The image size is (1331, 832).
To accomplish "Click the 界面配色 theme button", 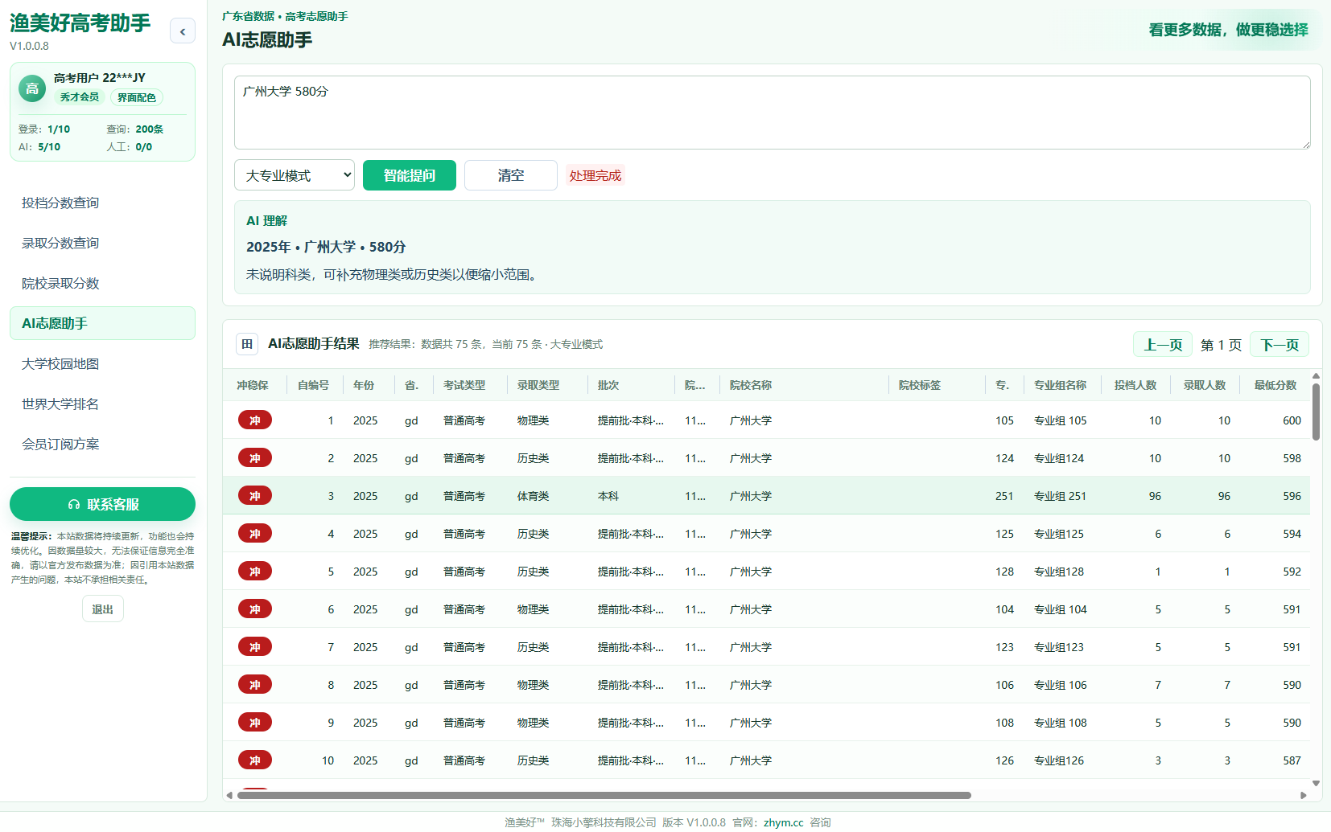I will tap(137, 97).
